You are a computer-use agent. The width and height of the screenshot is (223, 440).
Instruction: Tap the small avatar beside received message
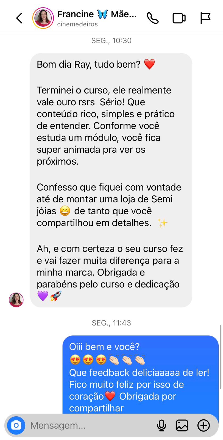coord(16,300)
